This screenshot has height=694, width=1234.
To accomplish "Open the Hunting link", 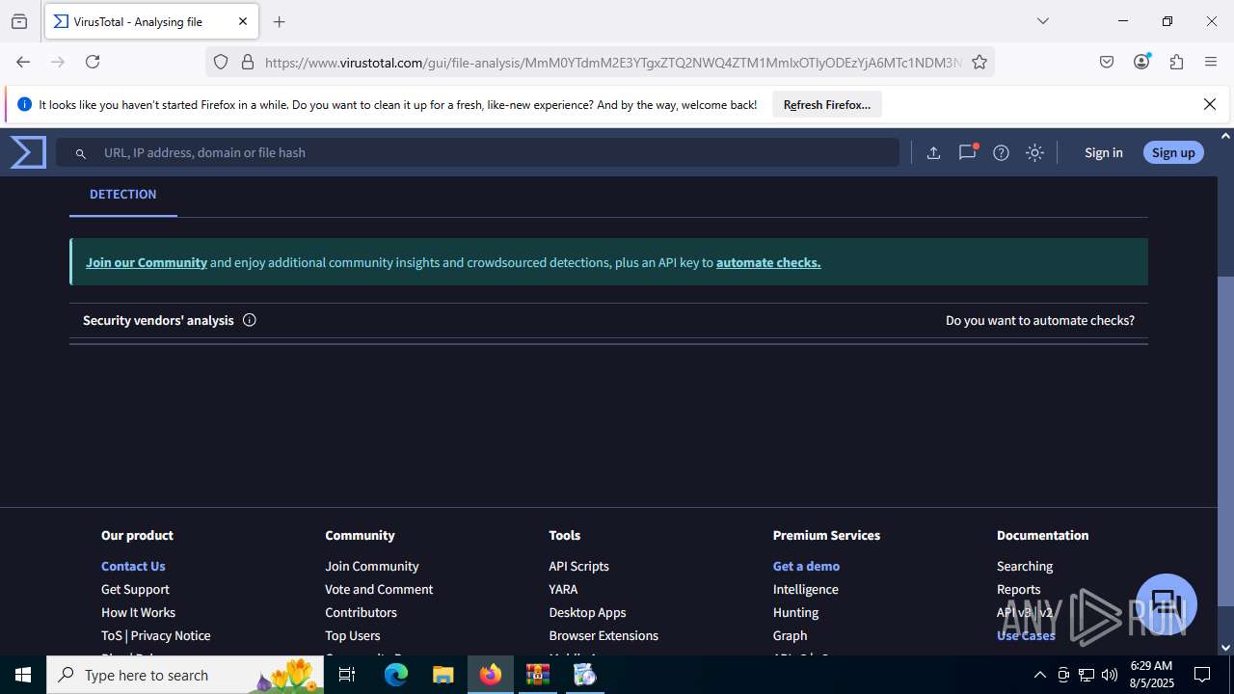I will pos(795,612).
